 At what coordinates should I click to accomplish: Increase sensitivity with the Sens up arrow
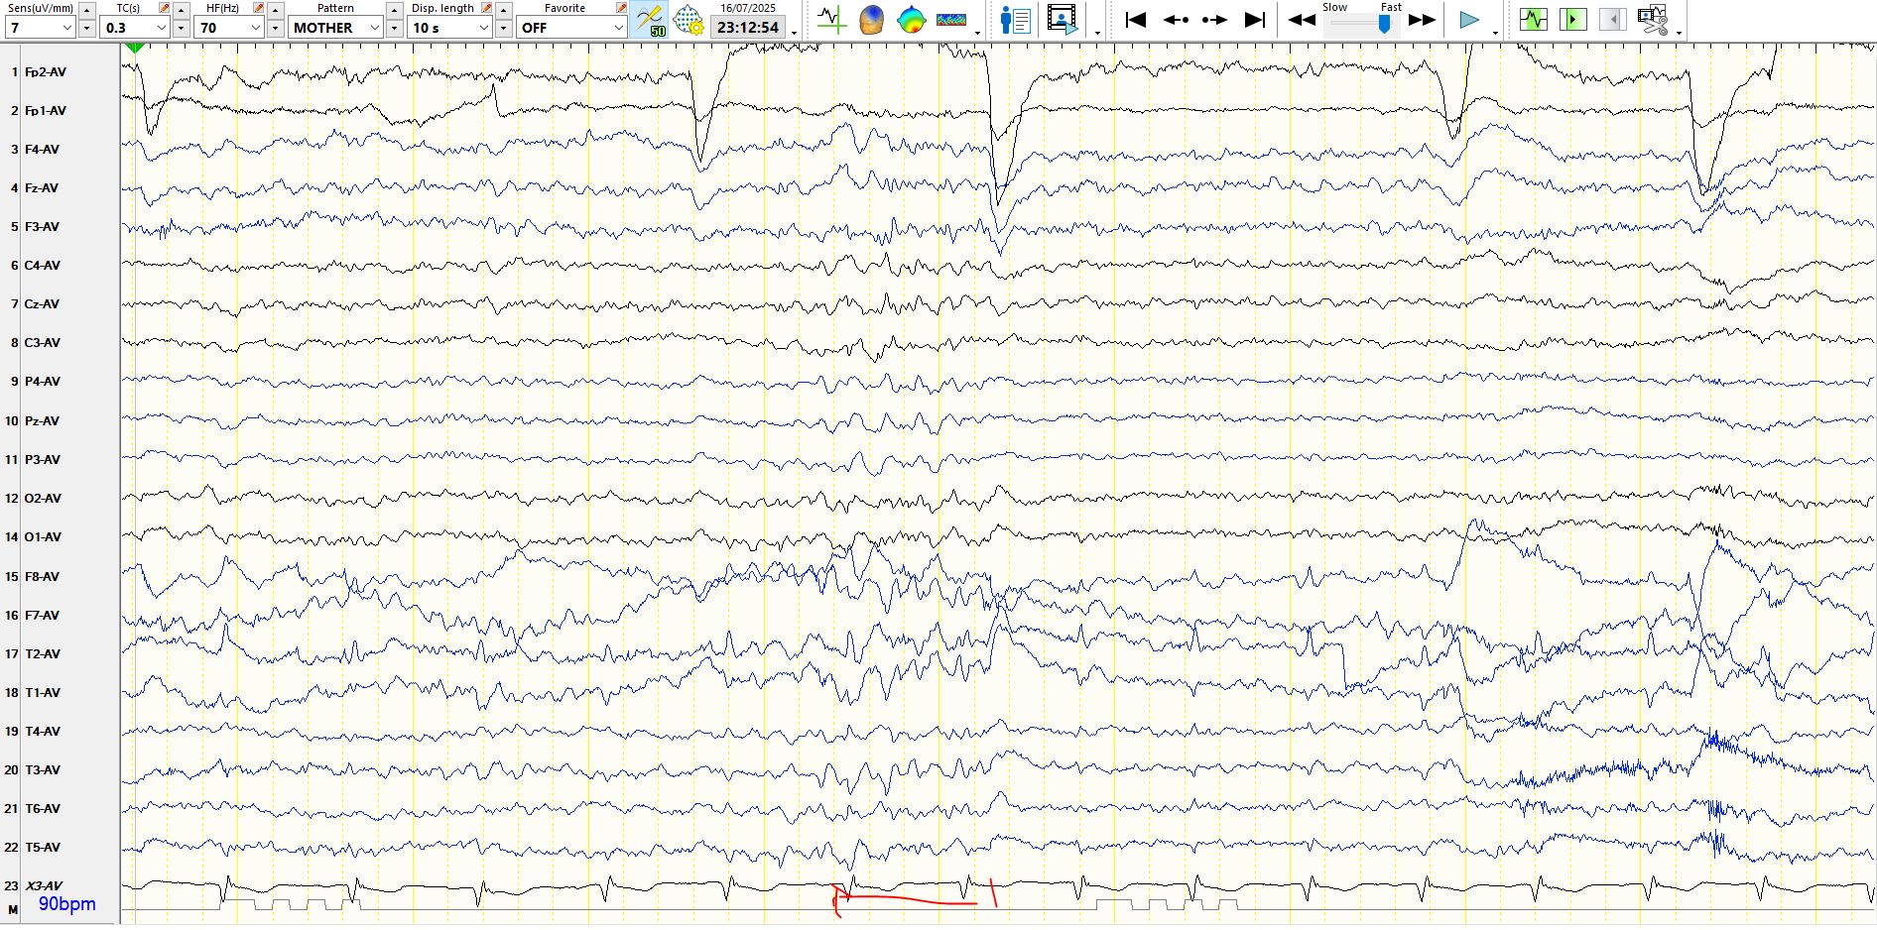click(87, 9)
